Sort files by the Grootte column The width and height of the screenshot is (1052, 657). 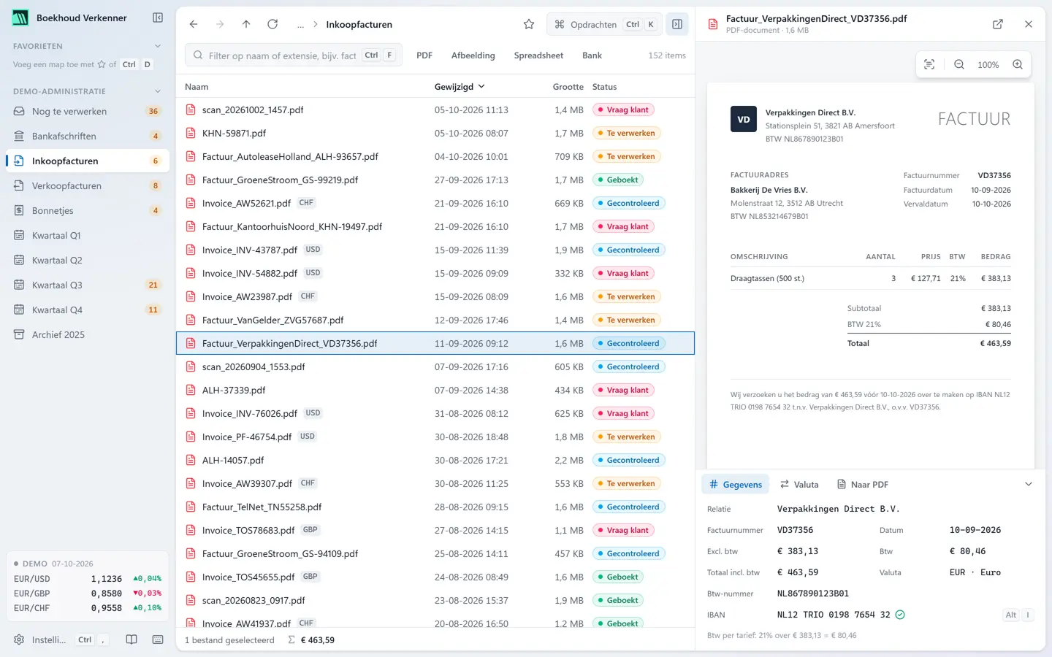568,86
